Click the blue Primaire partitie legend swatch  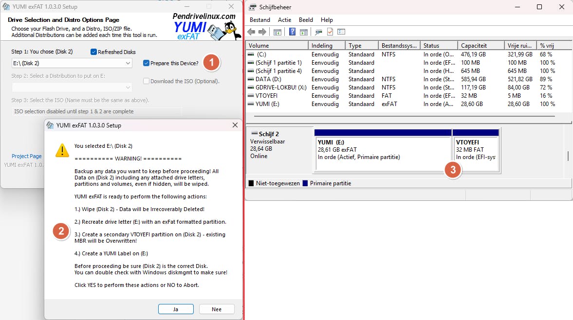[305, 183]
